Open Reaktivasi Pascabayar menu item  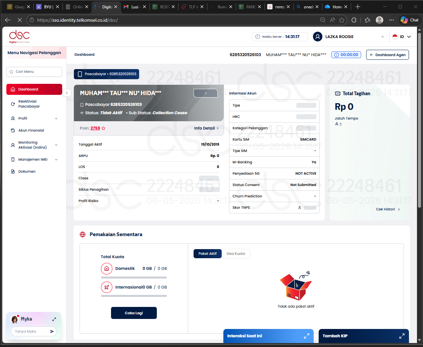click(x=34, y=104)
